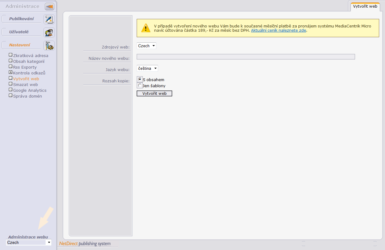Screen dimensions: 385x250
Task: Click the Zdrojový web label
Action: [116, 47]
